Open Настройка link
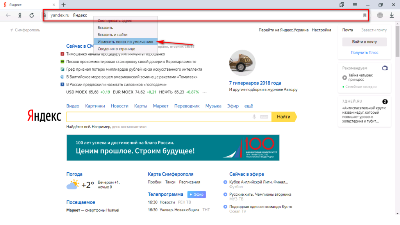This screenshot has height=225, width=400. [x=321, y=30]
